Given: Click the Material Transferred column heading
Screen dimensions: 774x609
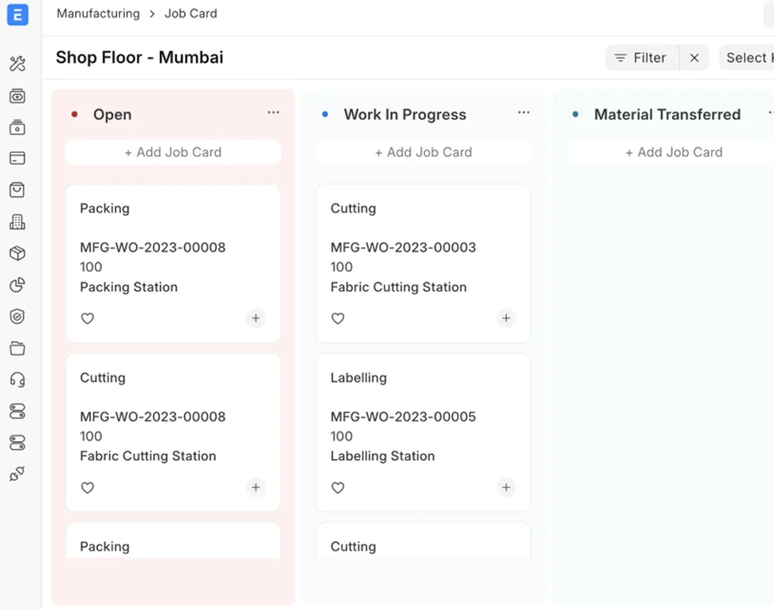Looking at the screenshot, I should [666, 115].
